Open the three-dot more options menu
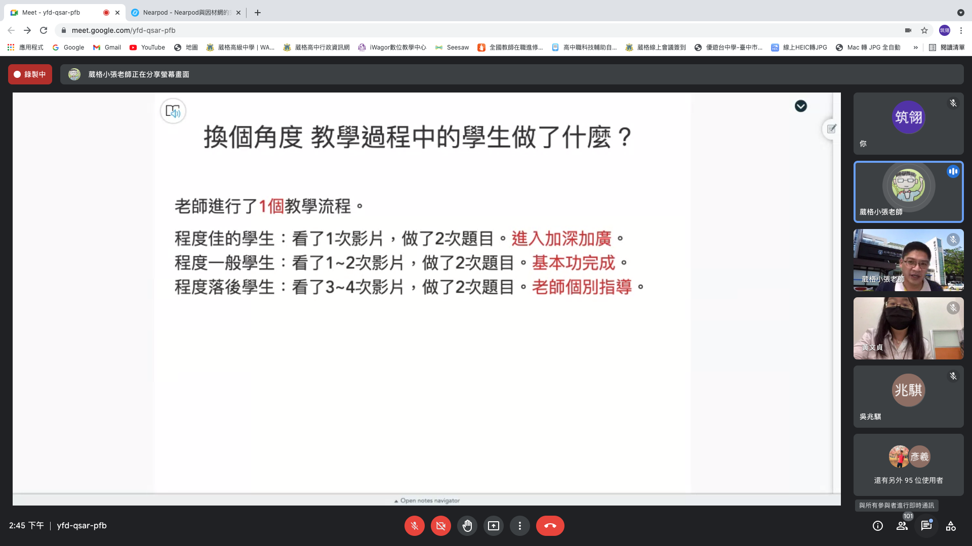 click(x=519, y=526)
